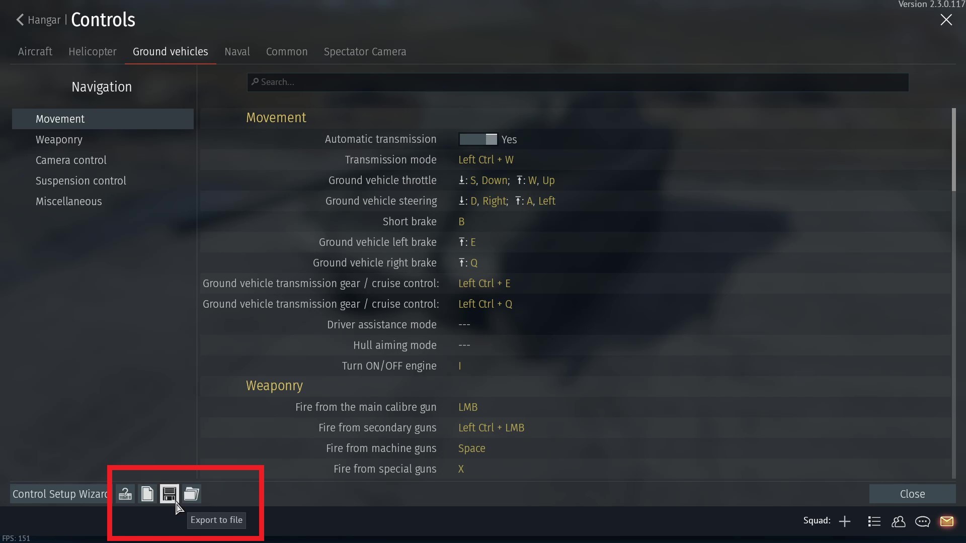The width and height of the screenshot is (966, 543).
Task: Add a squad member with plus icon
Action: tap(845, 521)
